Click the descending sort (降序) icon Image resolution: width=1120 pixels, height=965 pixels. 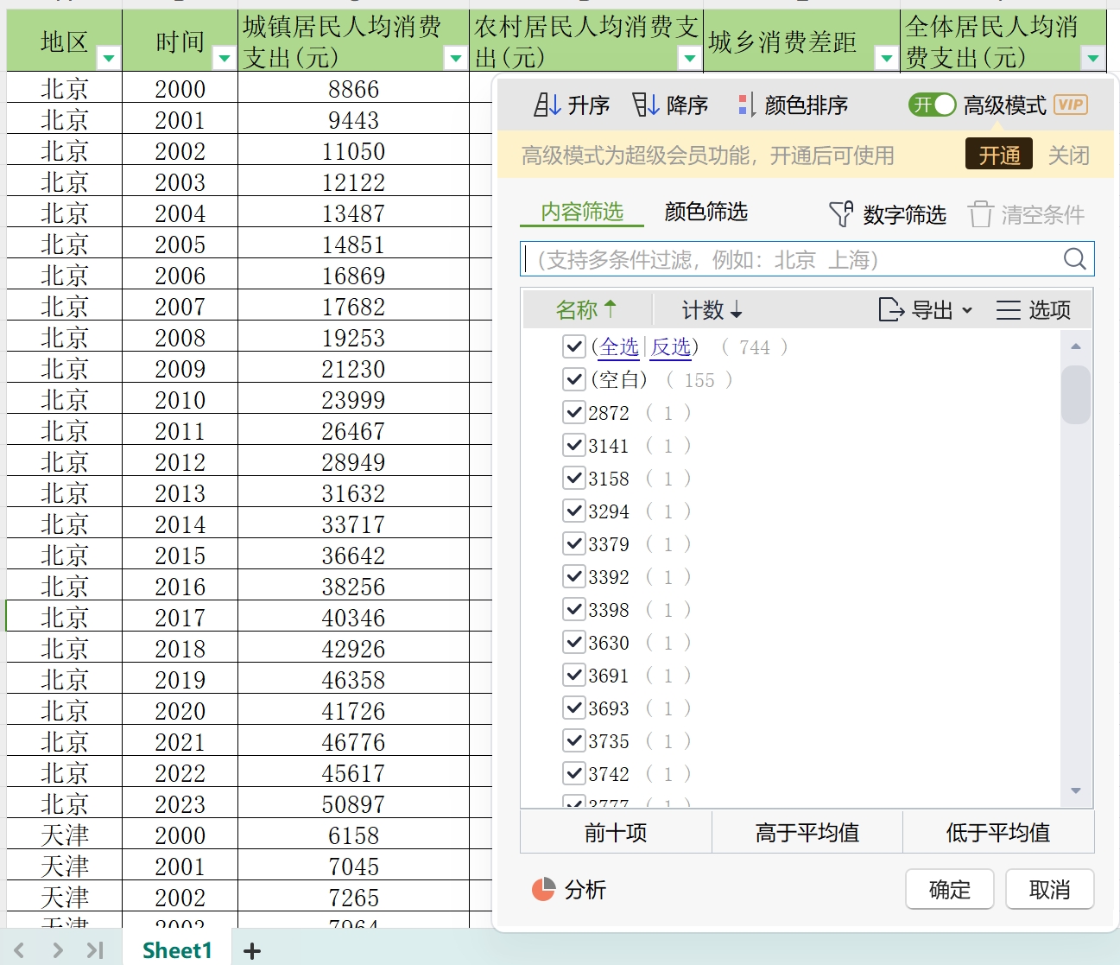645,105
